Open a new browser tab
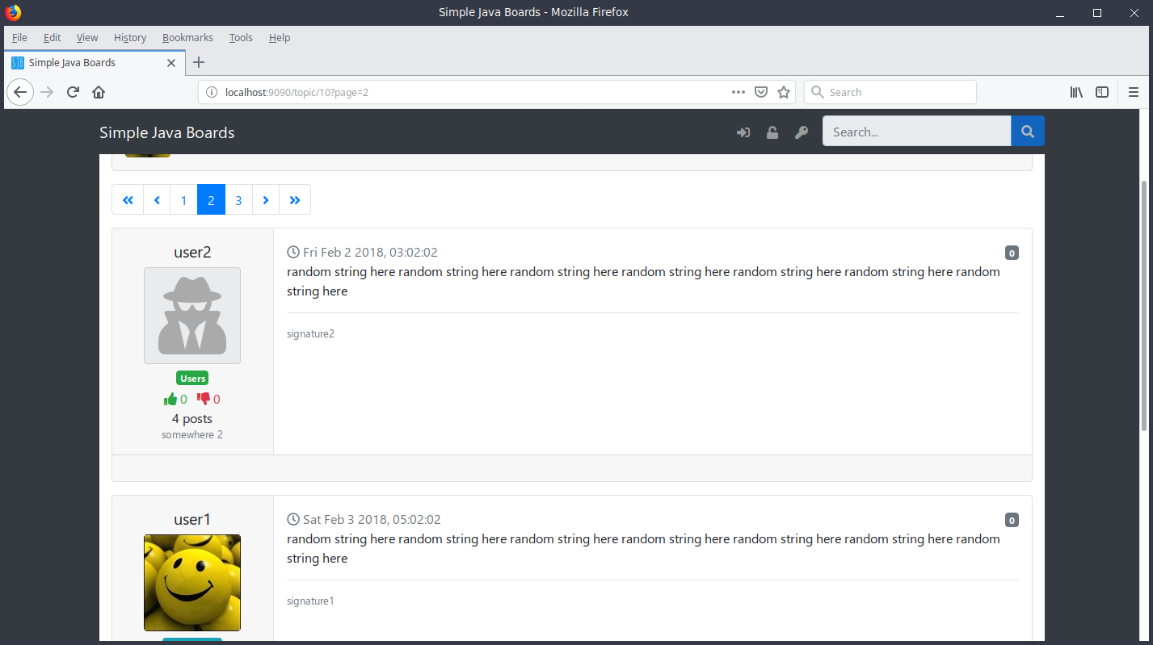The image size is (1153, 645). [199, 62]
